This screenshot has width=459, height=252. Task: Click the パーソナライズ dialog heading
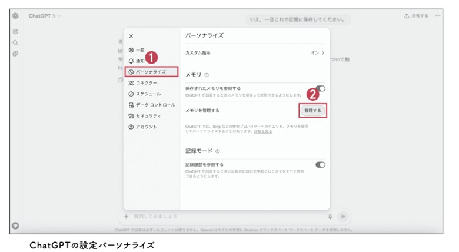tap(204, 35)
